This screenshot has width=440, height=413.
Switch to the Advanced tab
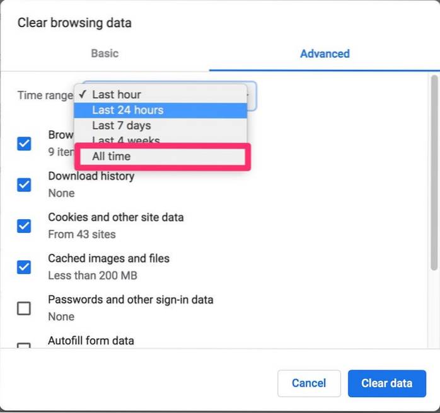pyautogui.click(x=325, y=54)
